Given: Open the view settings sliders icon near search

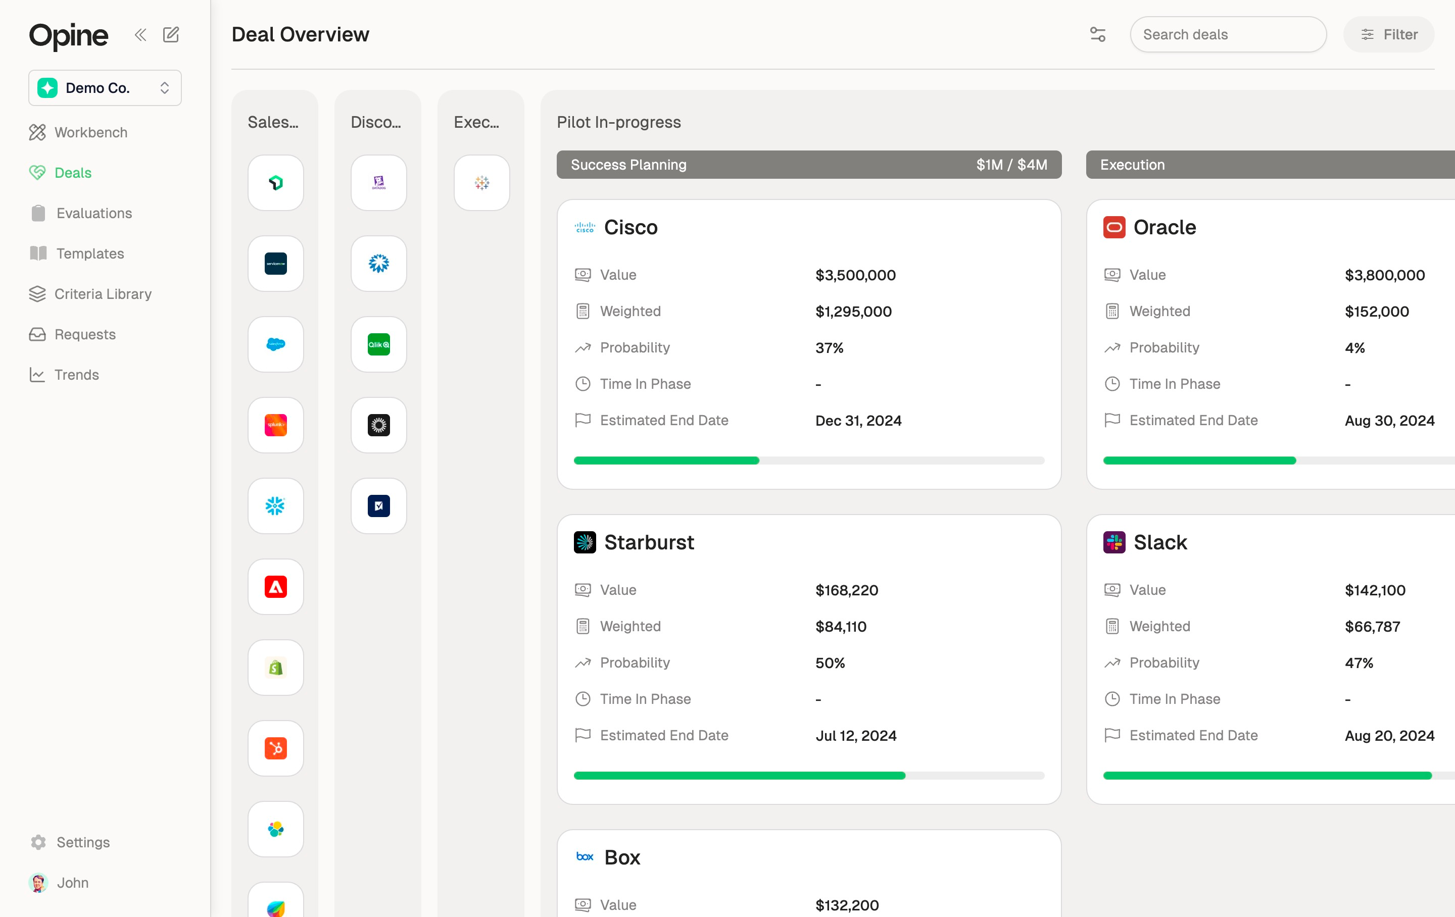Looking at the screenshot, I should click(x=1098, y=34).
